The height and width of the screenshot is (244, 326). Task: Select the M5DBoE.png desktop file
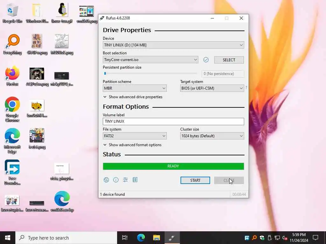(x=62, y=44)
